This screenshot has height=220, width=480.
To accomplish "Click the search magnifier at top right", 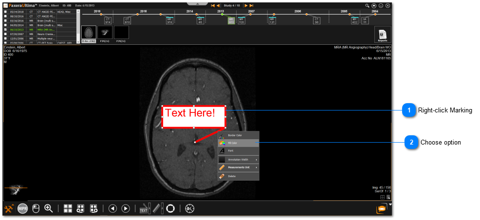I will (368, 5).
